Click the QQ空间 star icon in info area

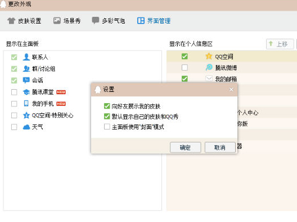tap(209, 56)
